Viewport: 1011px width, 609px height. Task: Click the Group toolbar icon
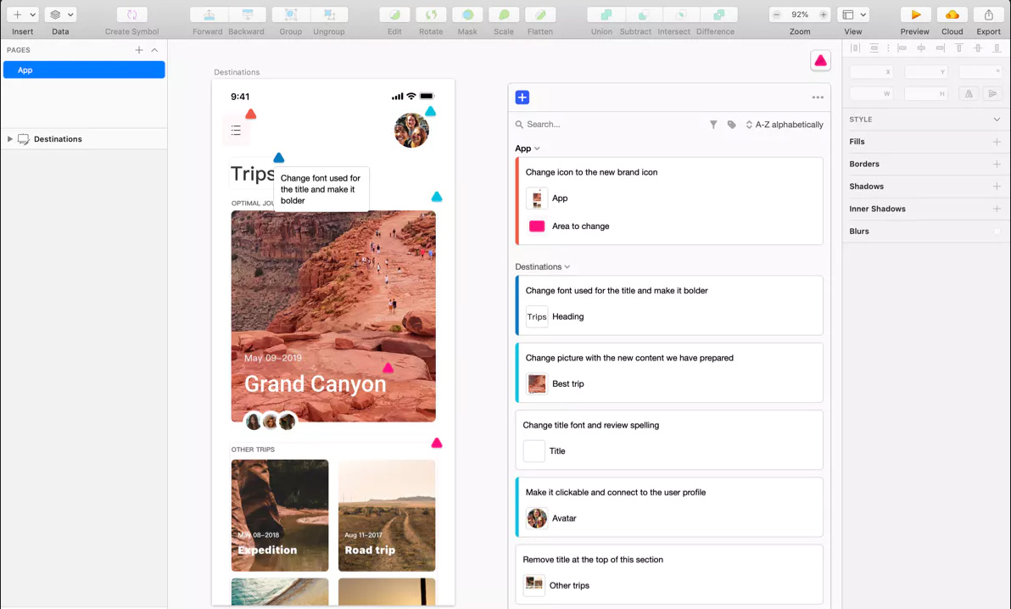pos(291,14)
